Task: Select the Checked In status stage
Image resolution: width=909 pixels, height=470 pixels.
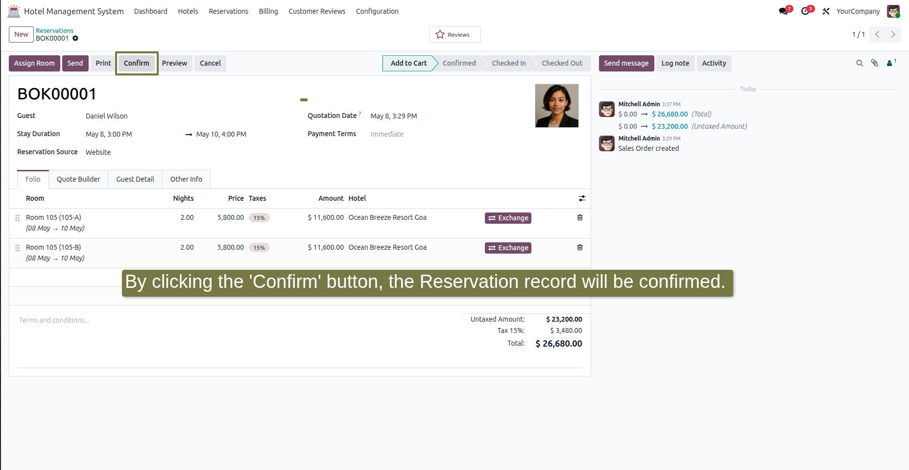Action: tap(509, 63)
